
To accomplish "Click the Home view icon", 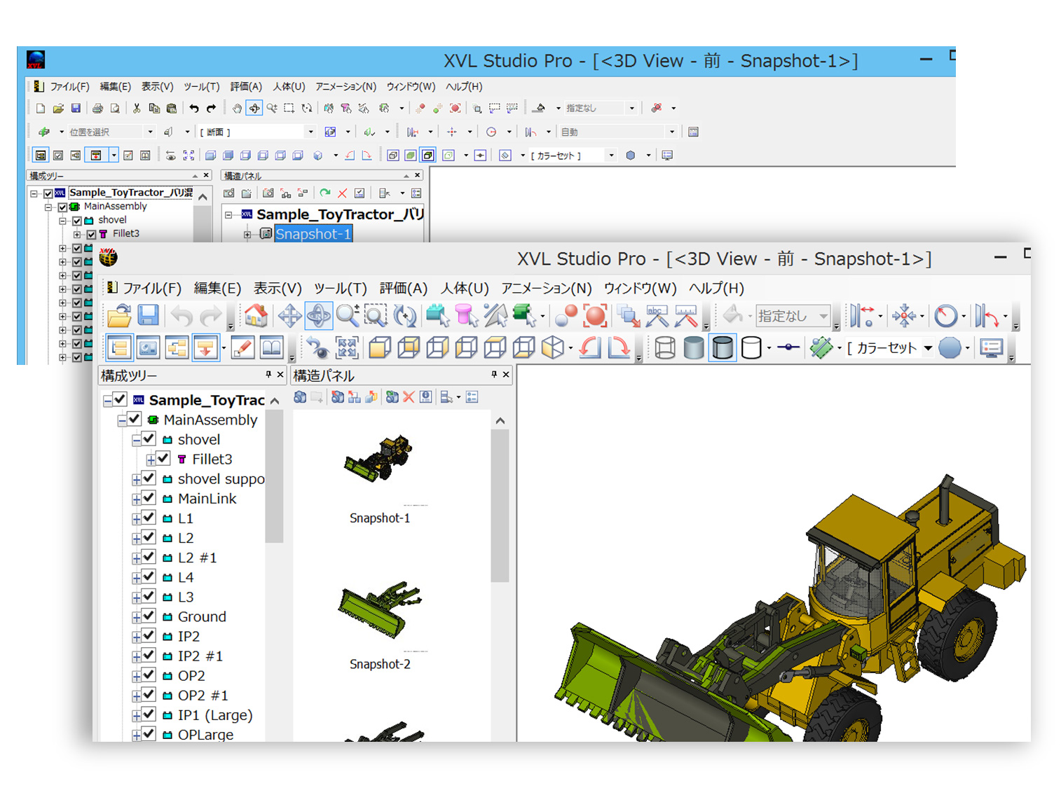I will coord(256,316).
